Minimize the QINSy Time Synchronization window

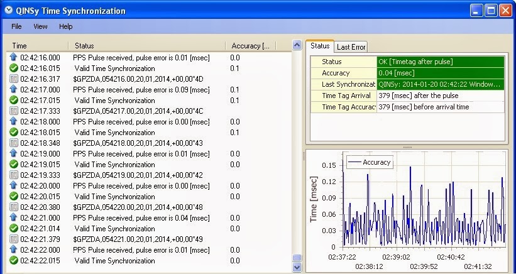(476, 11)
